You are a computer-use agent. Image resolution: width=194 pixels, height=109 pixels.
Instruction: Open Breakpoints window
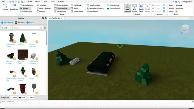60,12
